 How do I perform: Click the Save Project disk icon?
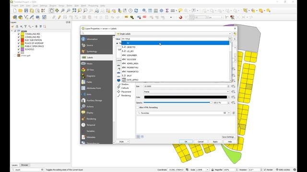[x=26, y=11]
